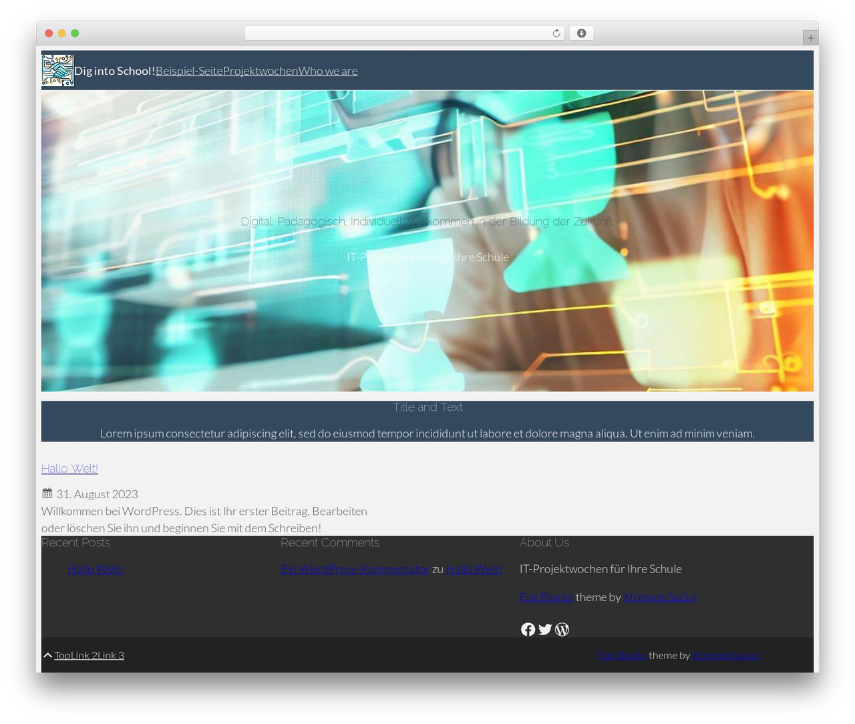This screenshot has width=855, height=724.
Task: Click the calendar icon beside the post date
Action: pyautogui.click(x=47, y=493)
